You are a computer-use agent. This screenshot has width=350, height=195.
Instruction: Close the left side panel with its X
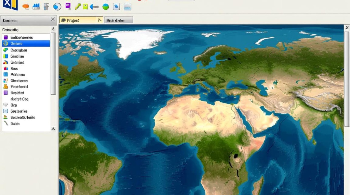coord(53,19)
